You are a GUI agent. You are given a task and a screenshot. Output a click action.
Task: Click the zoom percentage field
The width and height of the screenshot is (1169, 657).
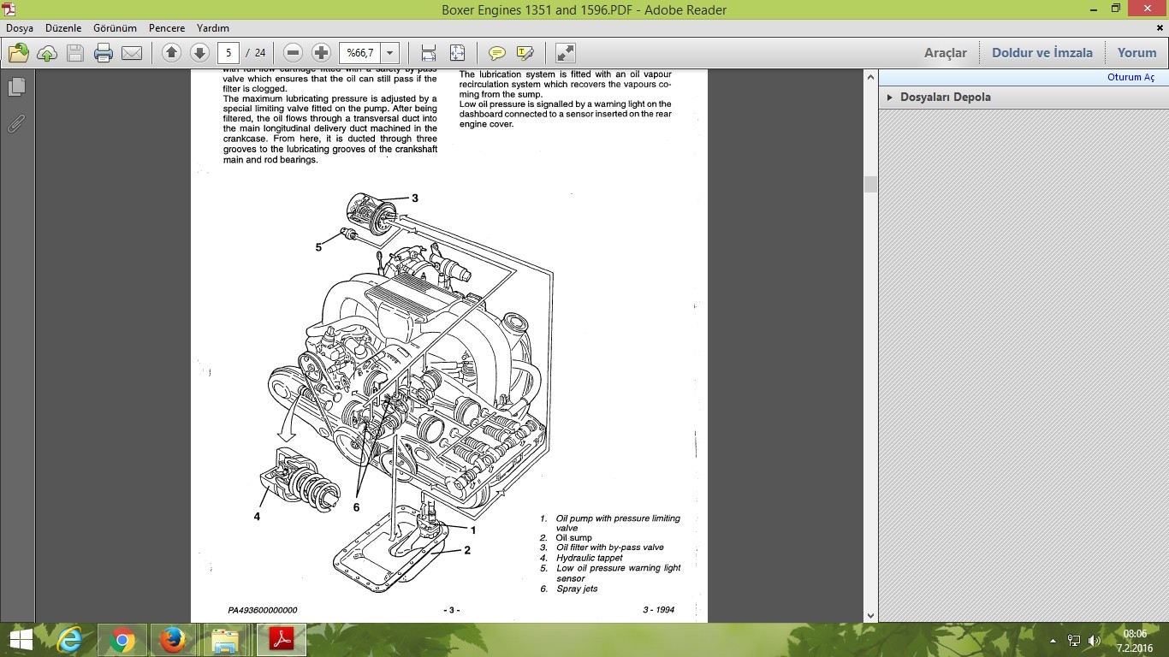pyautogui.click(x=359, y=53)
